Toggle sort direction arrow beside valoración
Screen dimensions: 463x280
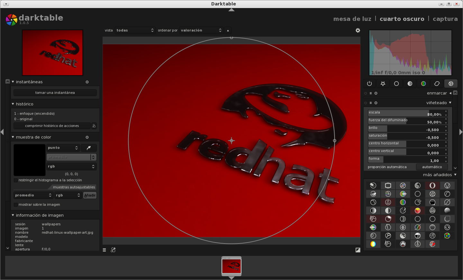(228, 30)
